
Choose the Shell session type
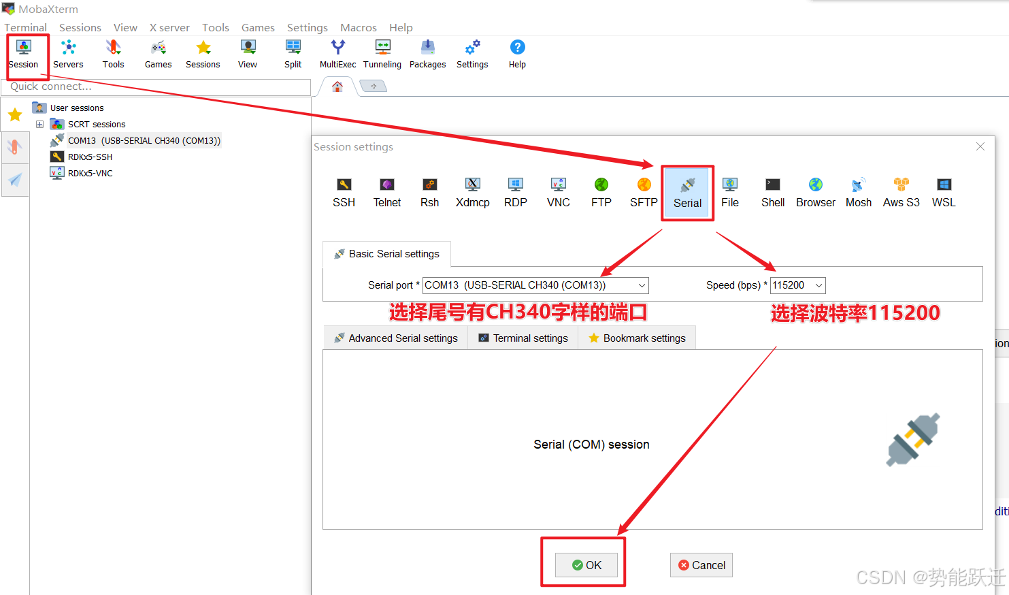click(x=773, y=193)
